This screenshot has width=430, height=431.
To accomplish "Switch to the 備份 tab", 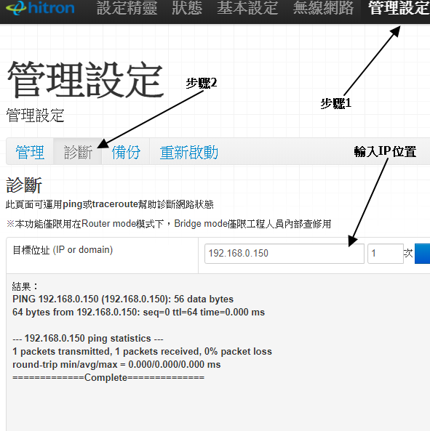I will tap(126, 152).
